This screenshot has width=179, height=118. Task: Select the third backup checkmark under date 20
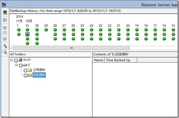tap(128, 39)
